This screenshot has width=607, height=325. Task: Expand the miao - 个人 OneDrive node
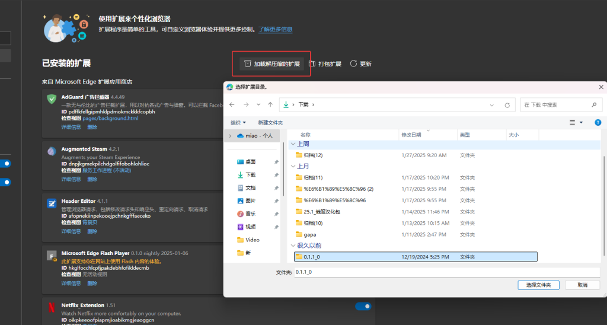point(231,136)
